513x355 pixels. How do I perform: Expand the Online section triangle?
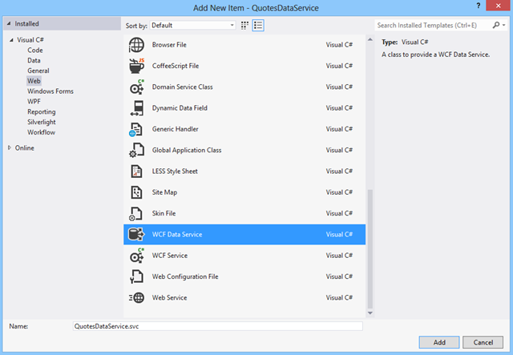[x=10, y=148]
